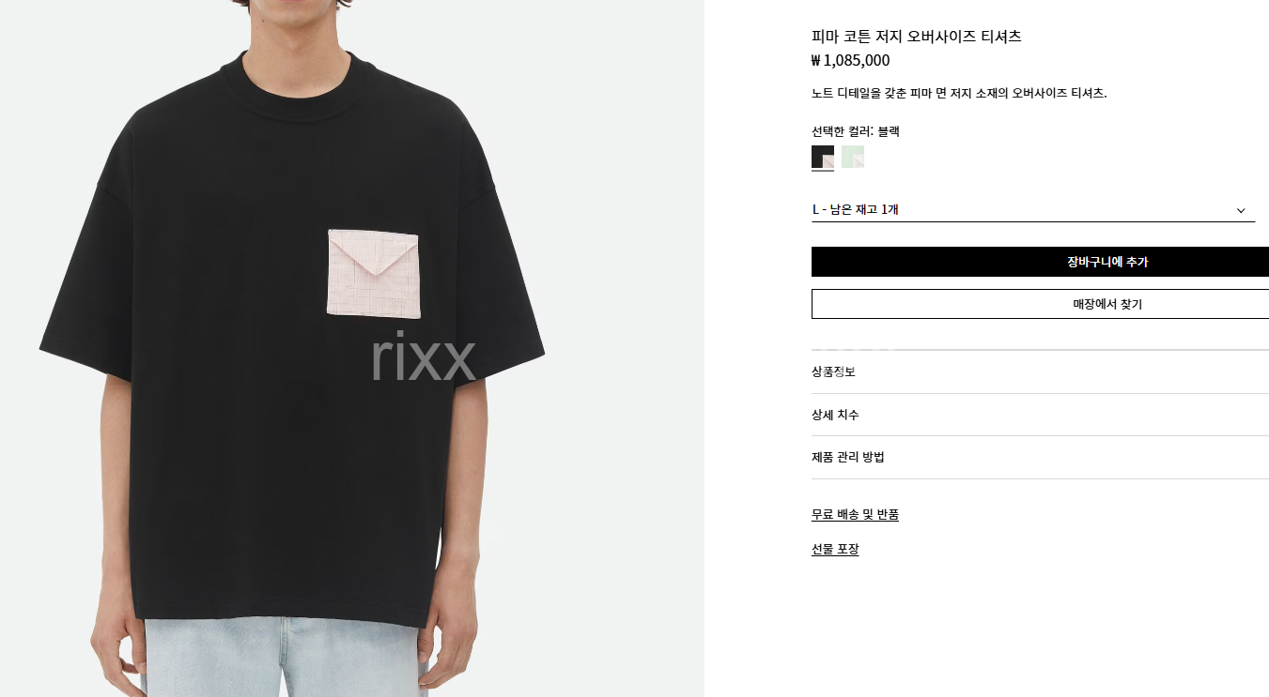Expand the 상세 치수 section

tap(1040, 415)
